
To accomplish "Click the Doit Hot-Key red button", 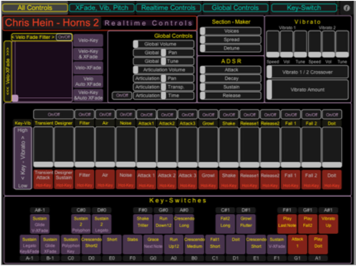I will pyautogui.click(x=332, y=180).
